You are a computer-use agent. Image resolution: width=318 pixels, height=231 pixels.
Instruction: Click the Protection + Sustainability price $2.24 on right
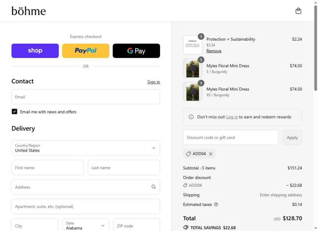coord(297,39)
